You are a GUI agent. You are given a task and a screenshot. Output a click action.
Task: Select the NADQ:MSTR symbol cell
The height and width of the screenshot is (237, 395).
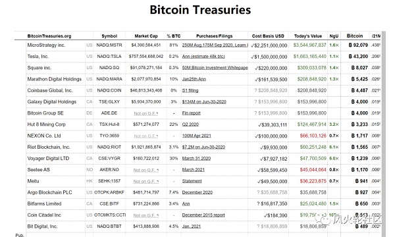click(x=109, y=45)
